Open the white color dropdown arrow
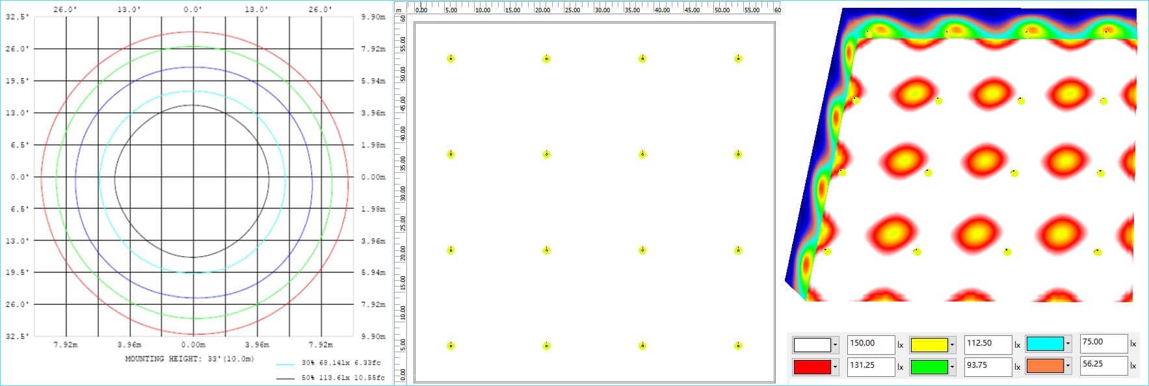Image resolution: width=1149 pixels, height=386 pixels. (x=835, y=344)
